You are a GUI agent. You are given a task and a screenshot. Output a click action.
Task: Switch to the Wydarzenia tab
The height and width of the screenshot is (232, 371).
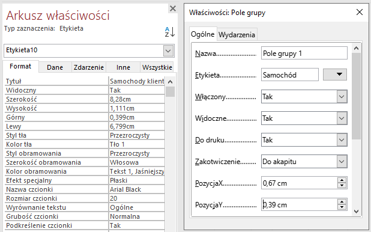coord(237,35)
